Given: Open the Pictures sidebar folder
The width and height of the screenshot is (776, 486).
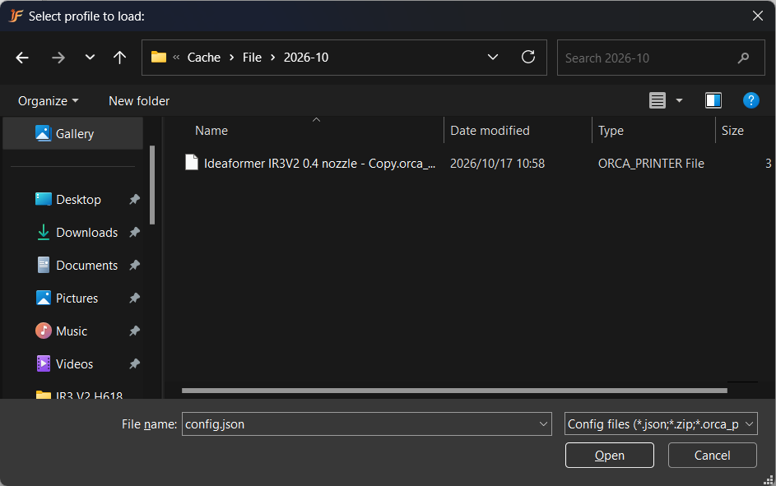Looking at the screenshot, I should 67,299.
